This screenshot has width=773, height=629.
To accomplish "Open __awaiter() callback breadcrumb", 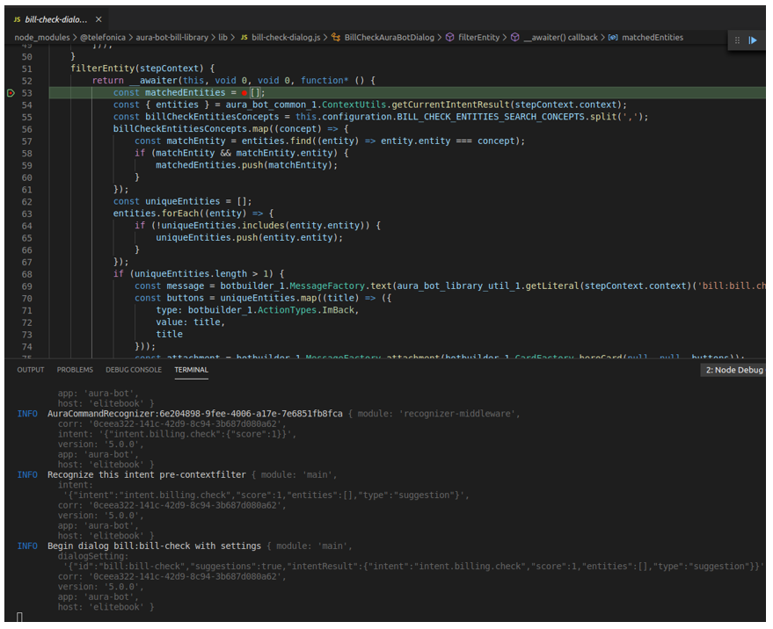I will click(x=560, y=38).
